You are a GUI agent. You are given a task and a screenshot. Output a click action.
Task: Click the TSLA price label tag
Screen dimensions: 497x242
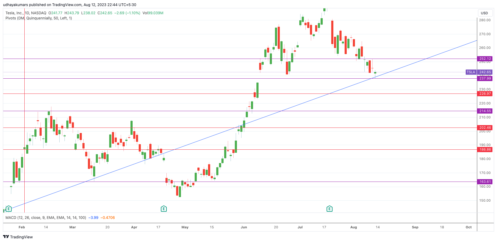471,72
